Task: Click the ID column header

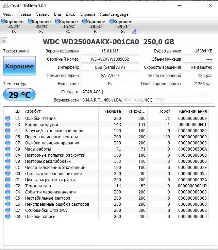Action: [18, 111]
